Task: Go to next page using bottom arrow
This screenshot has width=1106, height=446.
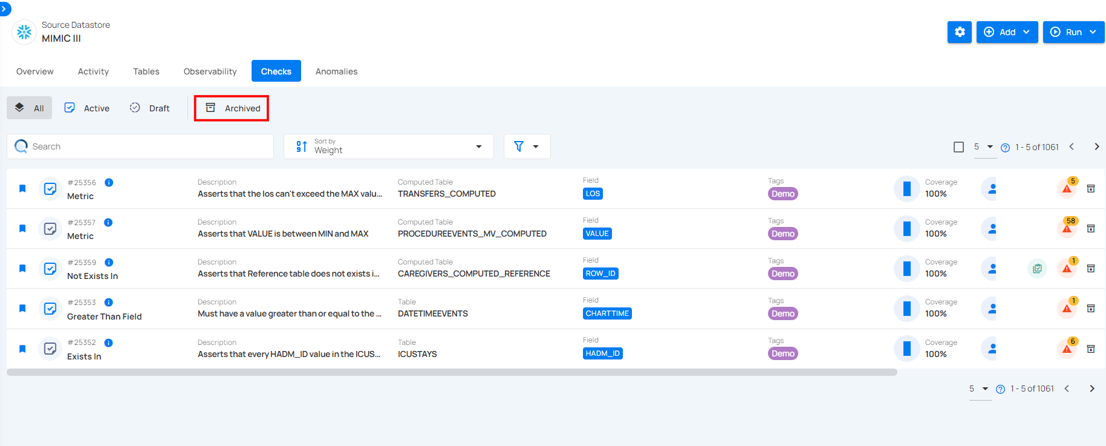Action: 1091,389
